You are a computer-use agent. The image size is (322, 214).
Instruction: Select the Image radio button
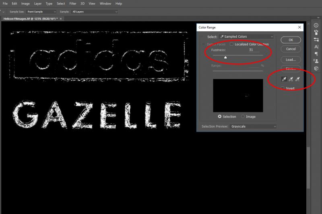(243, 116)
